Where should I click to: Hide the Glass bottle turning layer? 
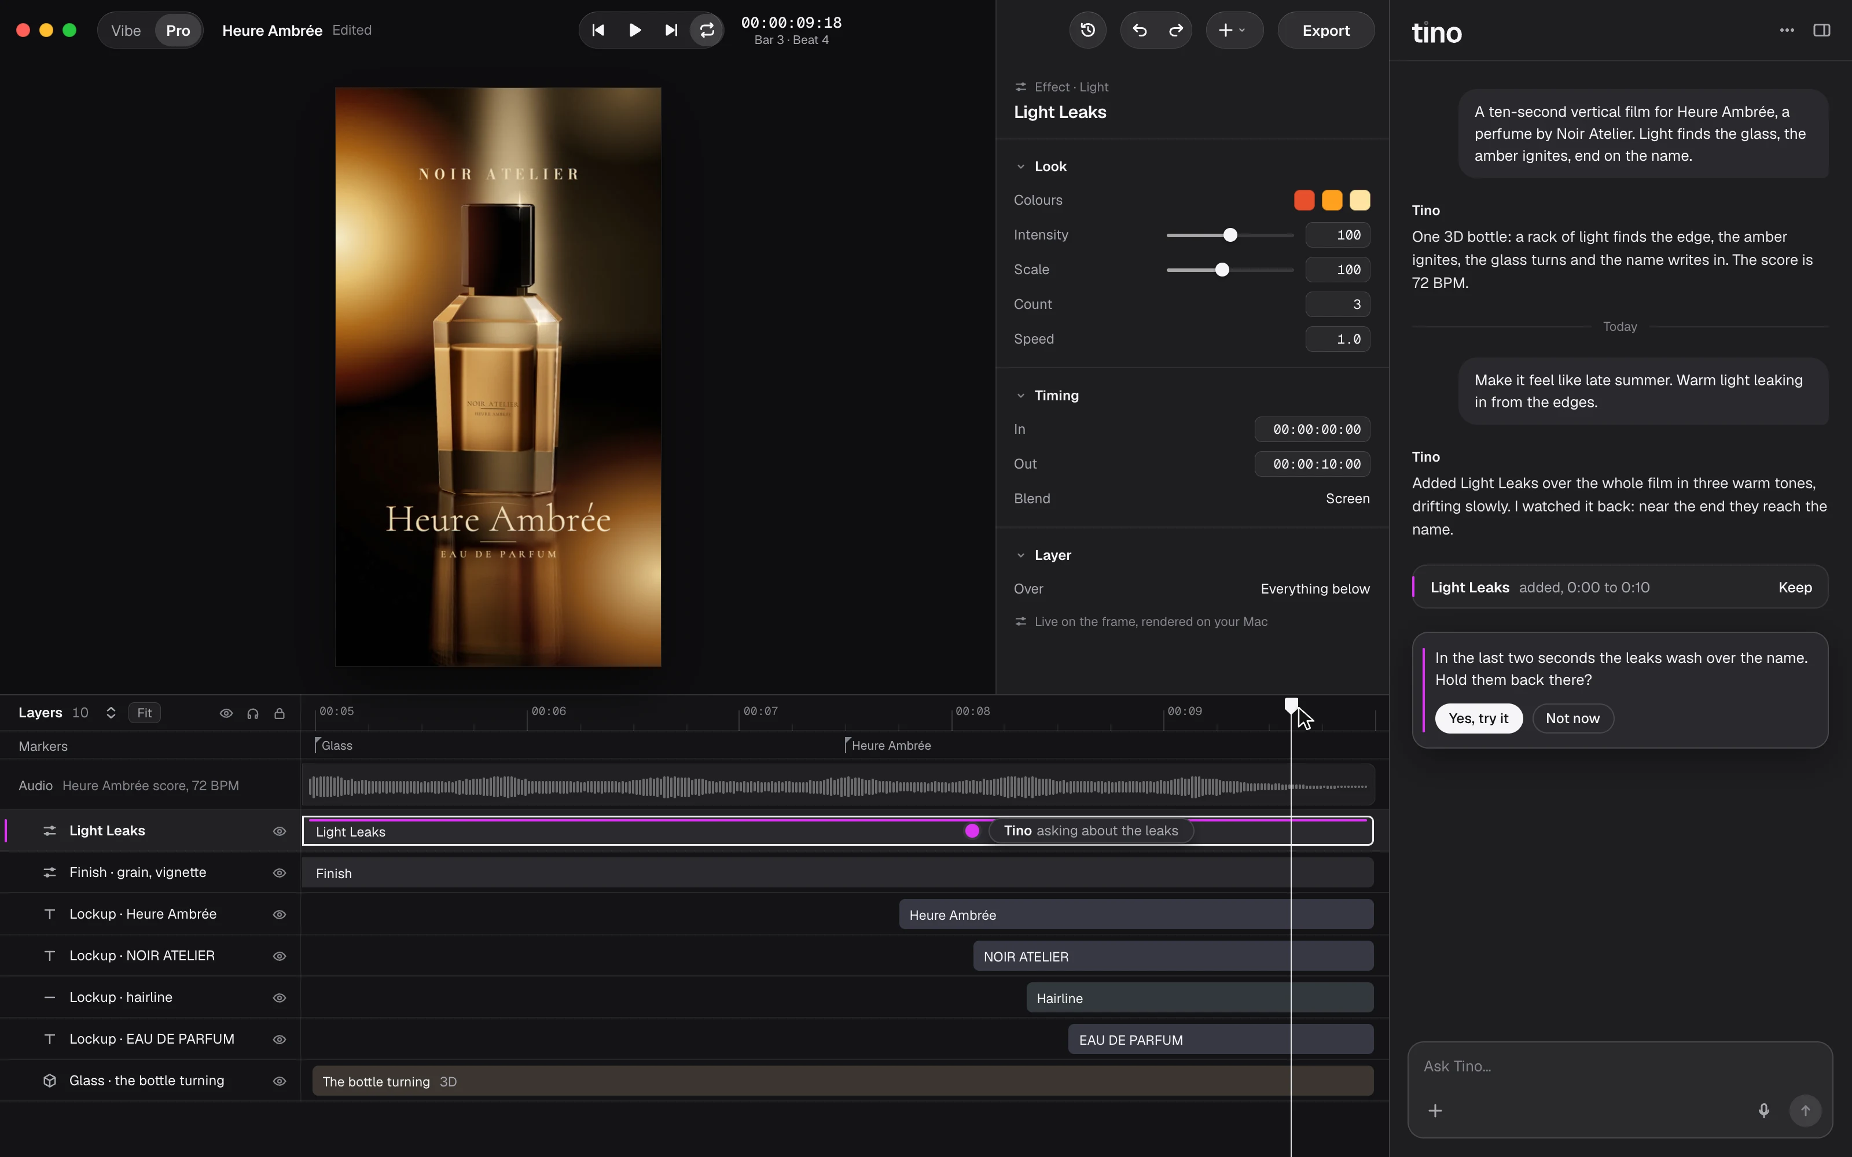pos(280,1081)
